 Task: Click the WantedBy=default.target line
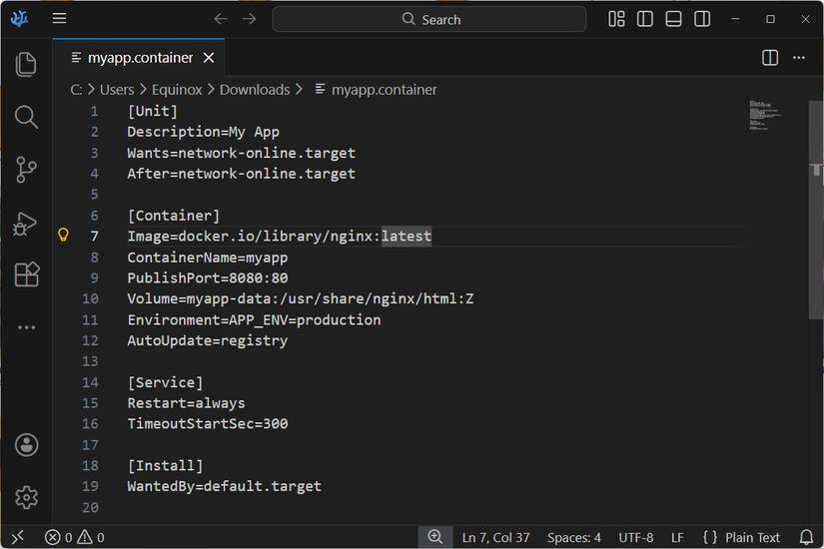pyautogui.click(x=224, y=486)
